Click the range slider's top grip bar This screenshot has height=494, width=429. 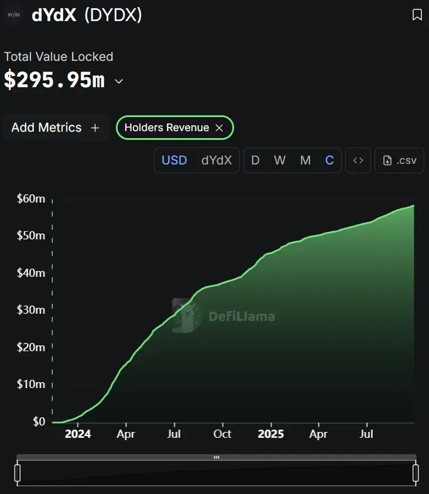point(217,457)
